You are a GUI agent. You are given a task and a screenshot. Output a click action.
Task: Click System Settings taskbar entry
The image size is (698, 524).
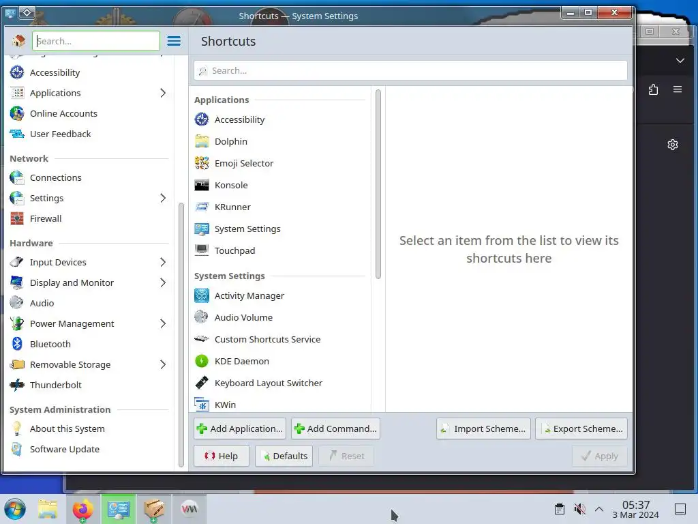click(118, 509)
